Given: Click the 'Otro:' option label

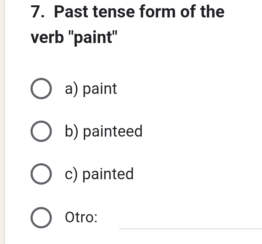Looking at the screenshot, I should [x=81, y=217].
